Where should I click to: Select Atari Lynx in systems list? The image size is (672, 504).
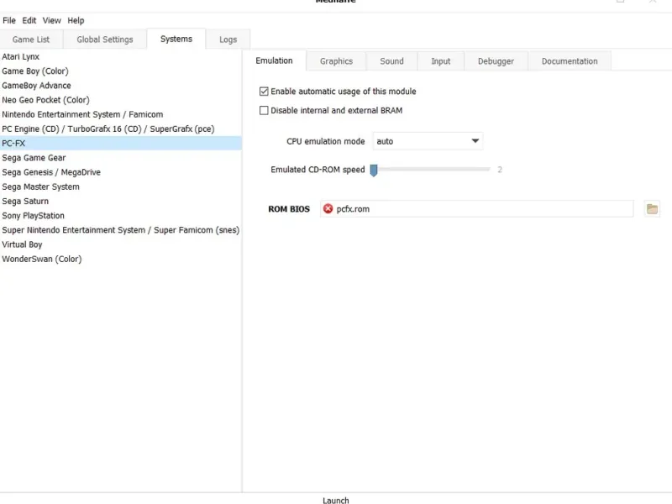(120, 56)
